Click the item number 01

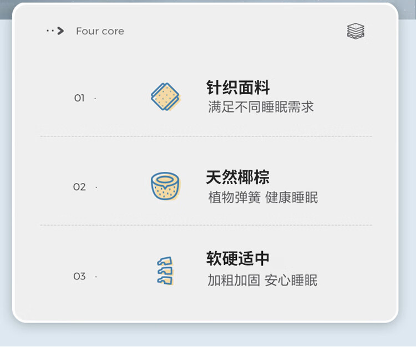coord(79,98)
